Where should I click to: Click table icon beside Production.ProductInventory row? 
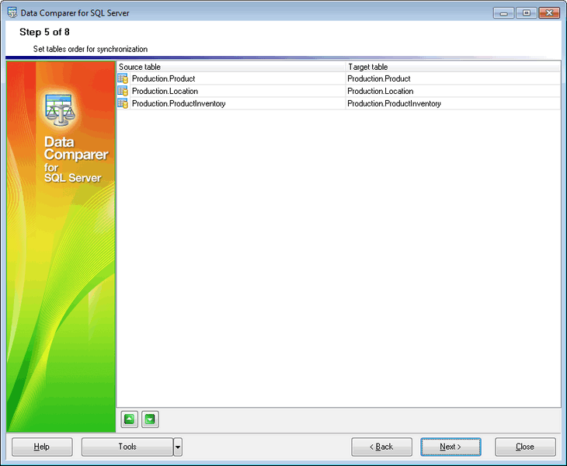click(x=123, y=103)
